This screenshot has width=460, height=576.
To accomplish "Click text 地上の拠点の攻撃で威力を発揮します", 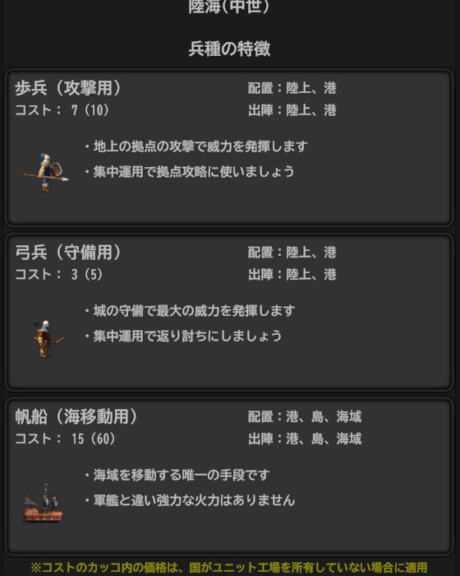I will [200, 146].
